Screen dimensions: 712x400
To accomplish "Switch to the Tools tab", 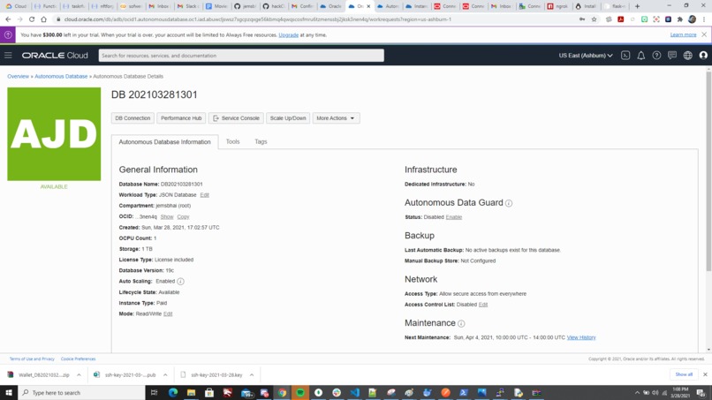I will (x=232, y=141).
